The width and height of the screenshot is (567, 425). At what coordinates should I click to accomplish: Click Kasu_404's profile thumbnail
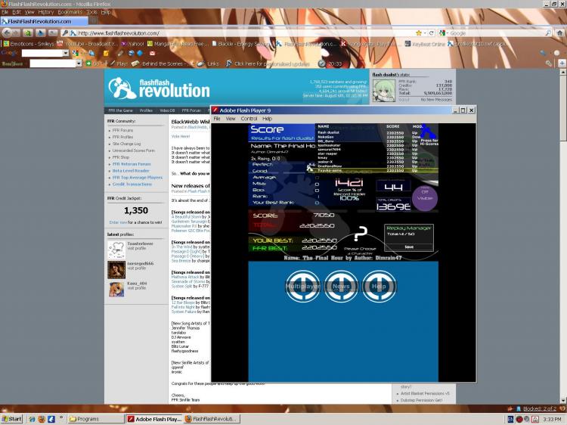point(116,290)
